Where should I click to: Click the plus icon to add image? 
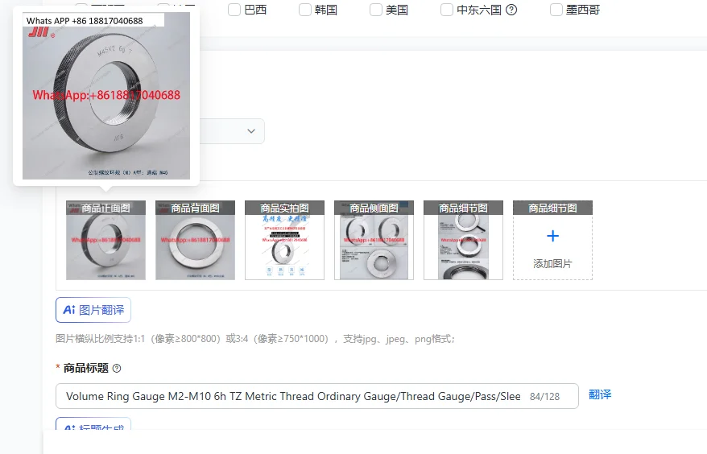(552, 236)
